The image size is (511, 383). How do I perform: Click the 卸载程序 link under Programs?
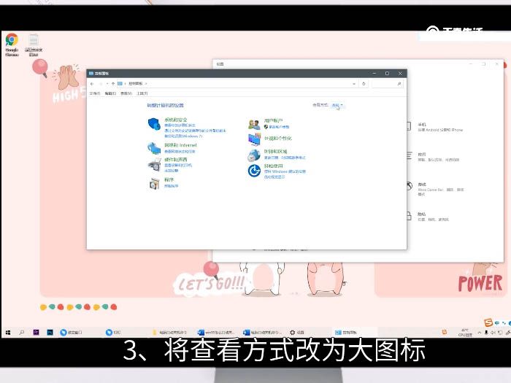click(x=171, y=186)
